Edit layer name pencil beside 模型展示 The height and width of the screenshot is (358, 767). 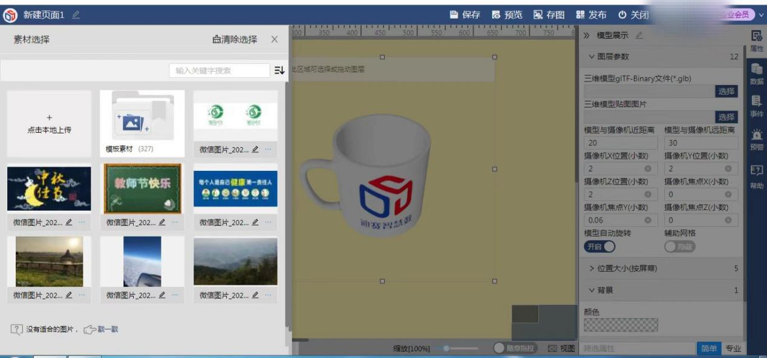click(639, 36)
